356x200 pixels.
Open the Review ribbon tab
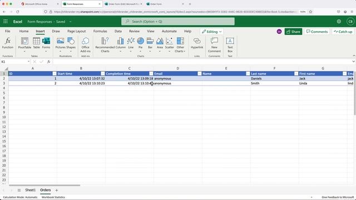(x=134, y=31)
